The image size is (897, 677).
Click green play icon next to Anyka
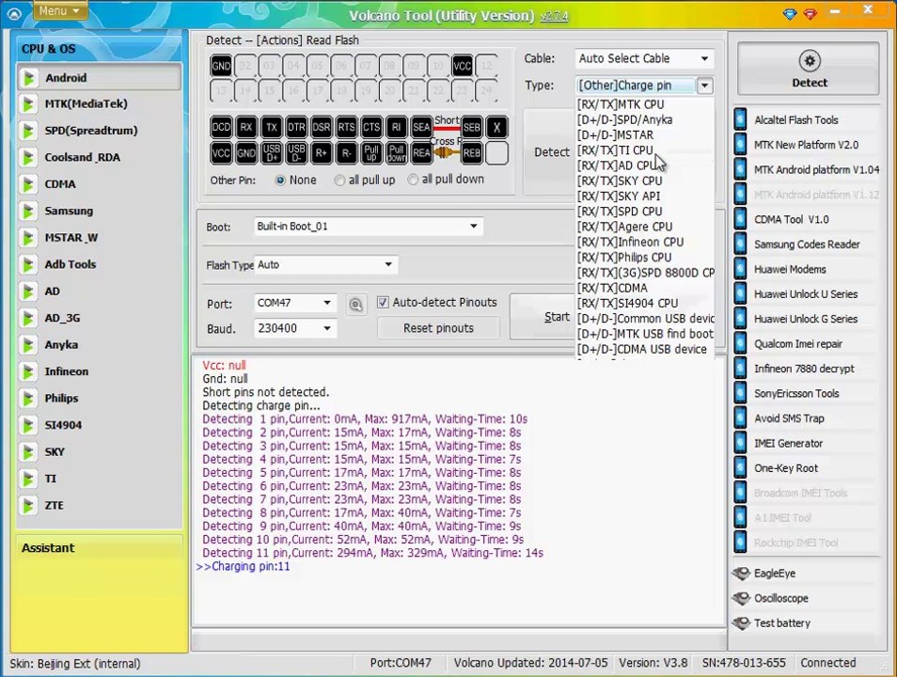pyautogui.click(x=28, y=345)
